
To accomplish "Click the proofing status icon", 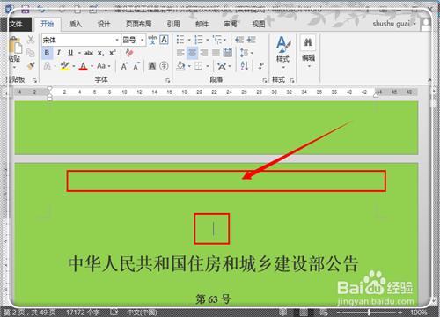I will pyautogui.click(x=114, y=313).
